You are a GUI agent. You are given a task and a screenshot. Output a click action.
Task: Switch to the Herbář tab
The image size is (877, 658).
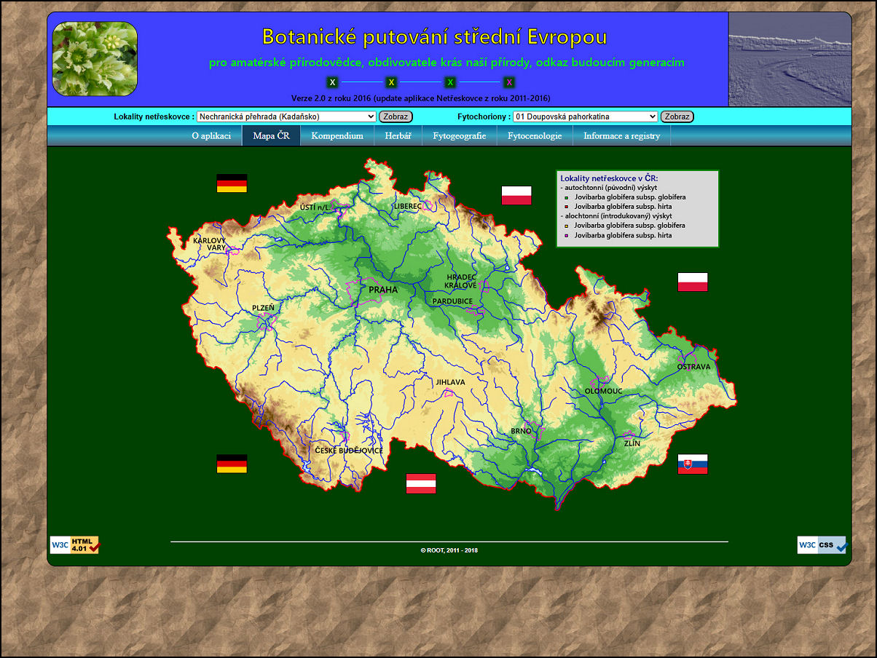point(398,136)
